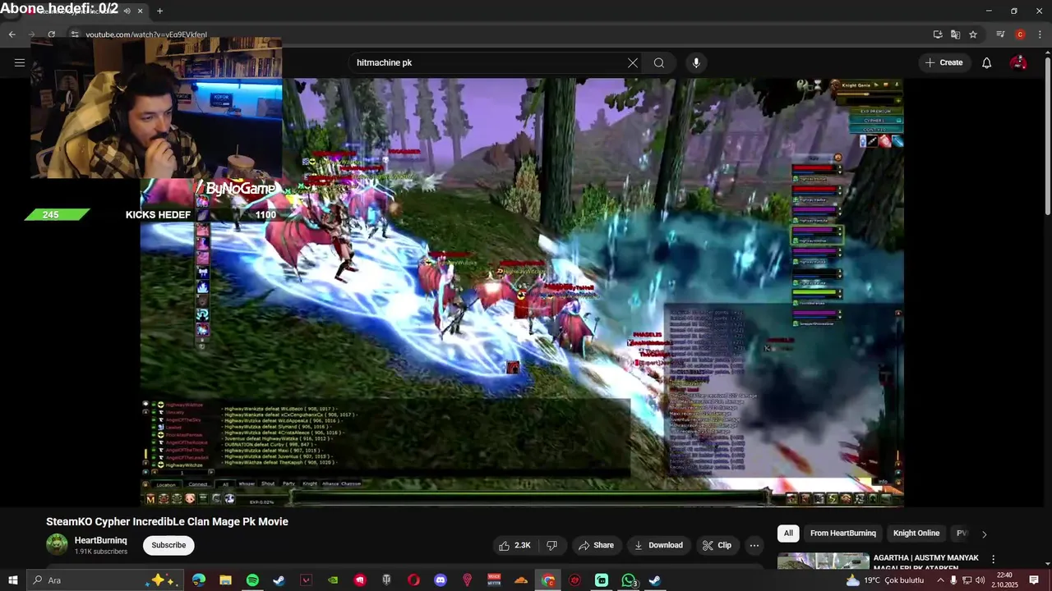Mute the tab via speaker icon

click(x=127, y=11)
